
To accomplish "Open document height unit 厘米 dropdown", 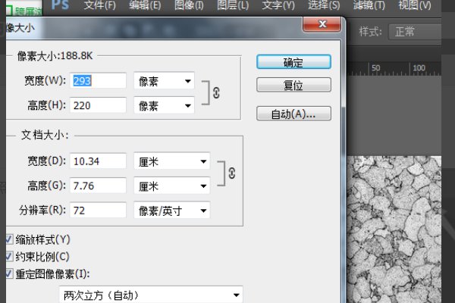I will 172,186.
